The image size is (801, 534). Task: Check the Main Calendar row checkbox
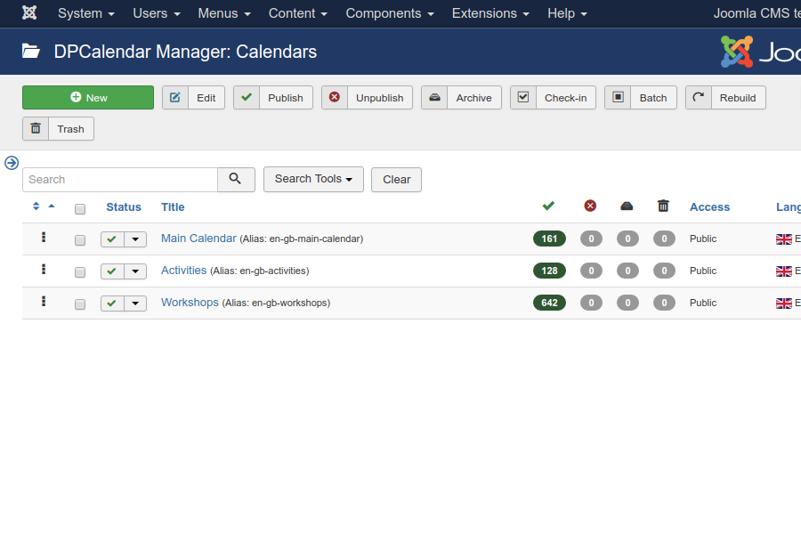pos(80,240)
